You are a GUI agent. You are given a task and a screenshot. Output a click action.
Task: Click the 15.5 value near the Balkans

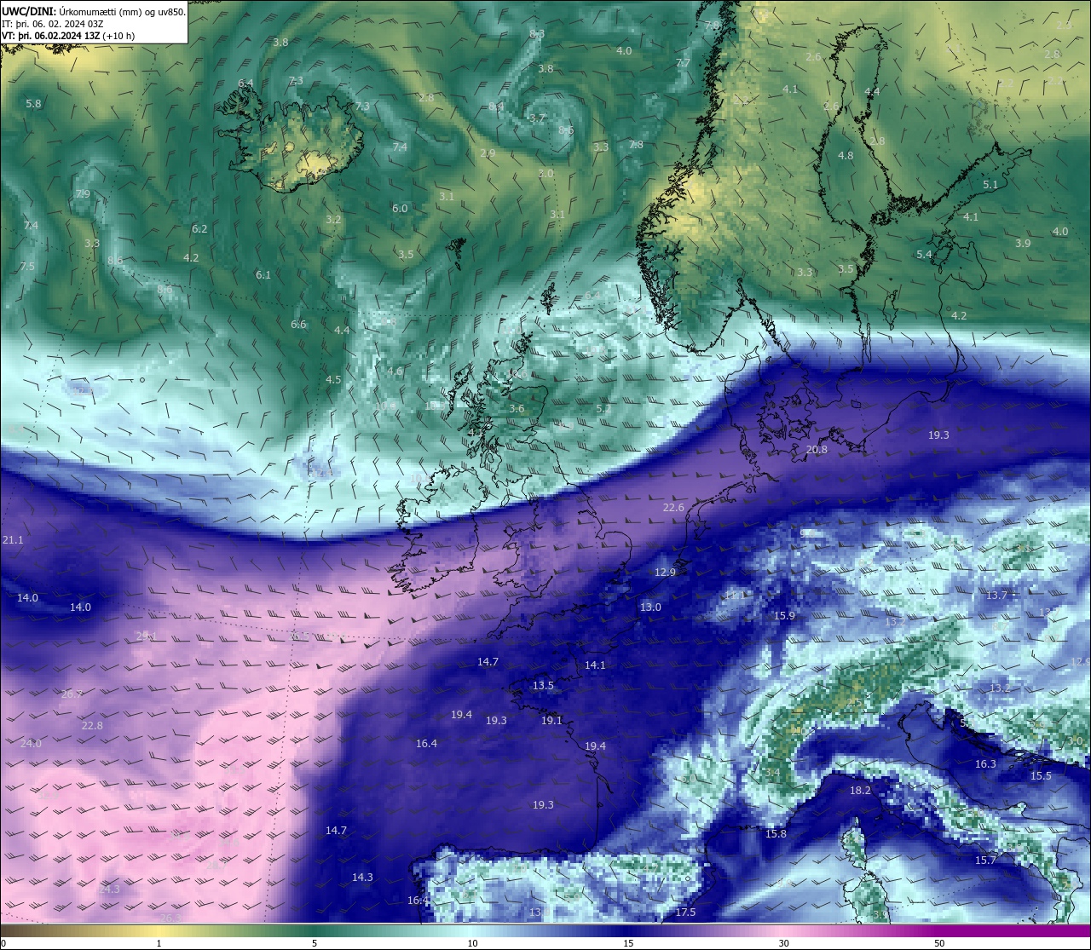pos(1041,775)
